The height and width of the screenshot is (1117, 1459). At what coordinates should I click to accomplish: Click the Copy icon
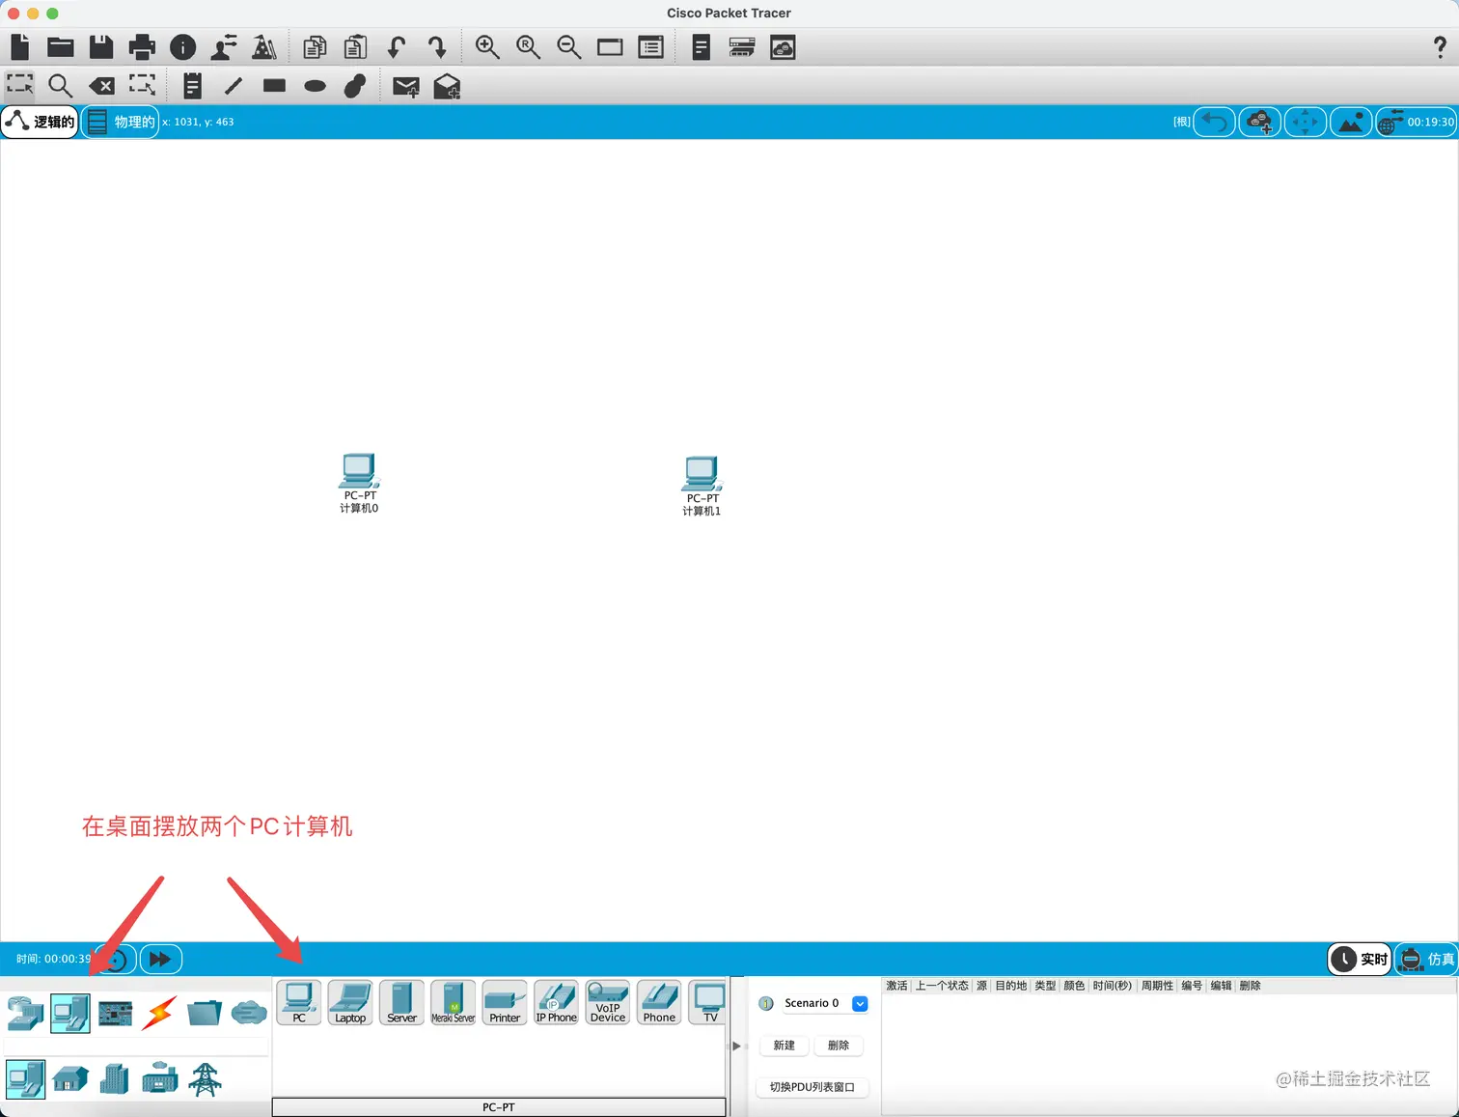click(x=315, y=46)
